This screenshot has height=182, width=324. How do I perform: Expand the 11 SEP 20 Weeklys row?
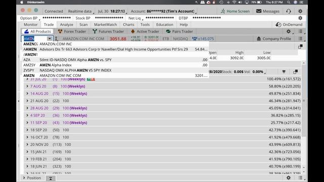(x=27, y=122)
